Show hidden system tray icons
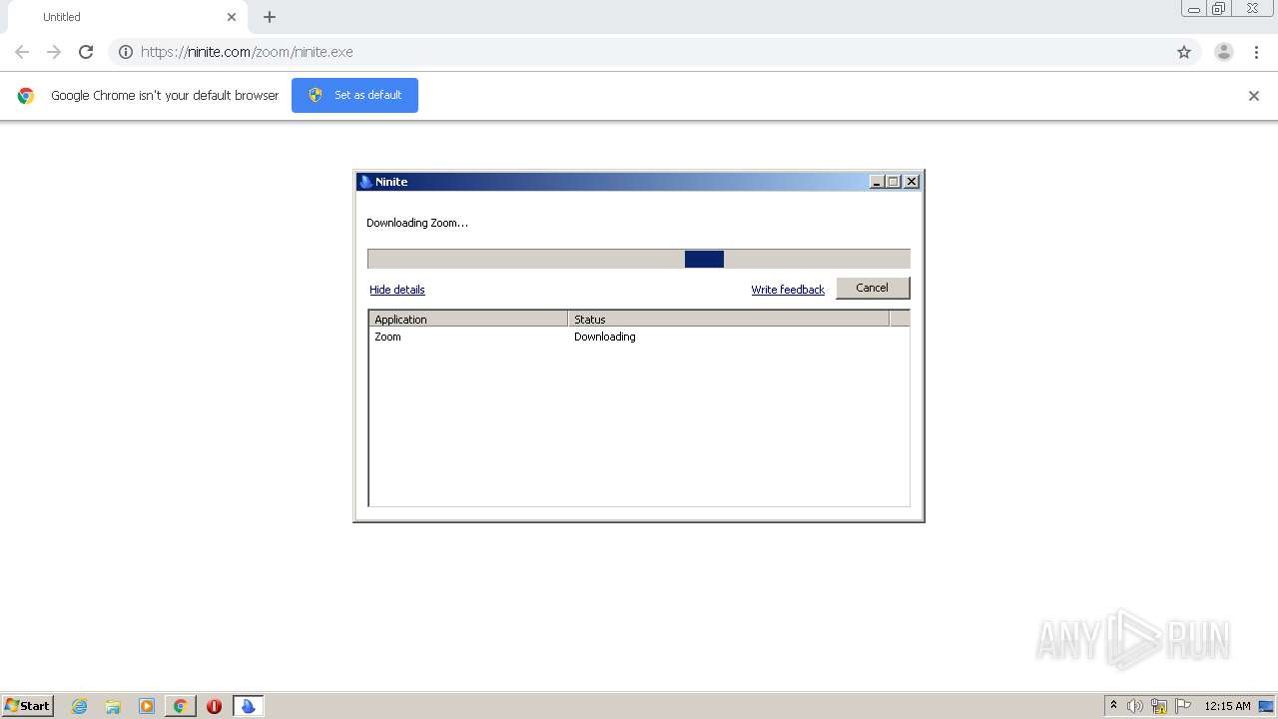Image resolution: width=1278 pixels, height=719 pixels. [x=1113, y=706]
